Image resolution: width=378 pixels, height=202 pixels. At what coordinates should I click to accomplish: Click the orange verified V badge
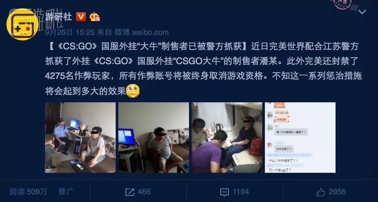[x=81, y=17]
